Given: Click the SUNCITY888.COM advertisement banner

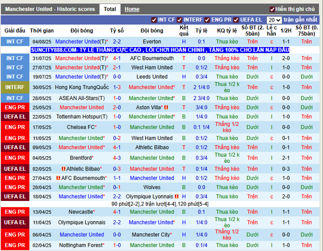Looking at the screenshot, I should 160,50.
